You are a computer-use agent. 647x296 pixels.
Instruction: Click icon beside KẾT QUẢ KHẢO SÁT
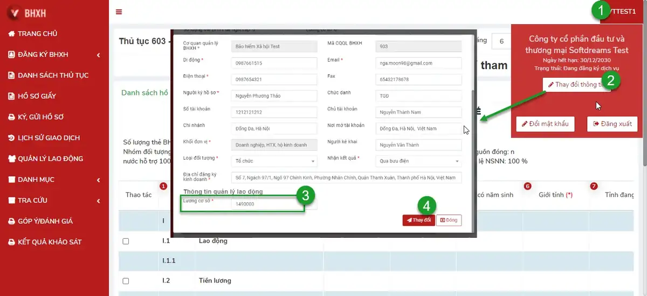point(11,242)
